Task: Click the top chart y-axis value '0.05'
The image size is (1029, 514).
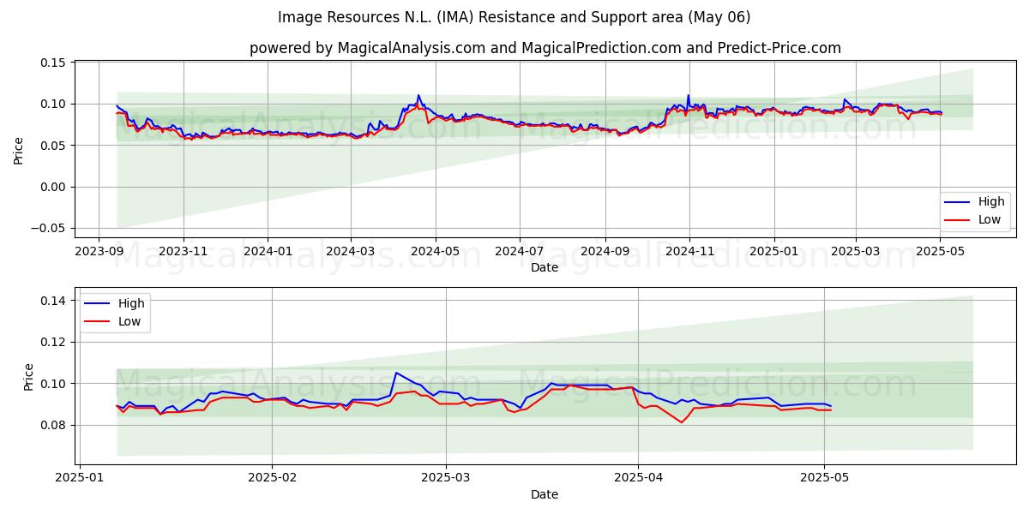Action: pyautogui.click(x=53, y=146)
